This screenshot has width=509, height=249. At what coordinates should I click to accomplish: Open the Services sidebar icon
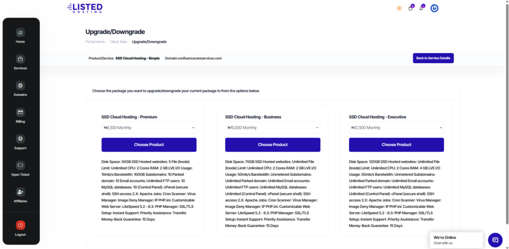tap(20, 59)
